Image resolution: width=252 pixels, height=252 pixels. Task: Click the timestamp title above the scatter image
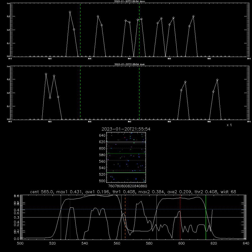point(126,129)
